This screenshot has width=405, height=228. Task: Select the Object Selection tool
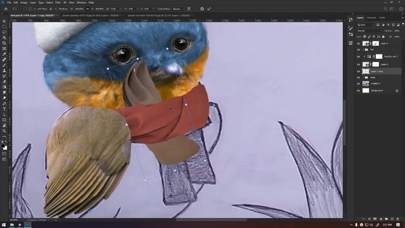click(x=4, y=38)
